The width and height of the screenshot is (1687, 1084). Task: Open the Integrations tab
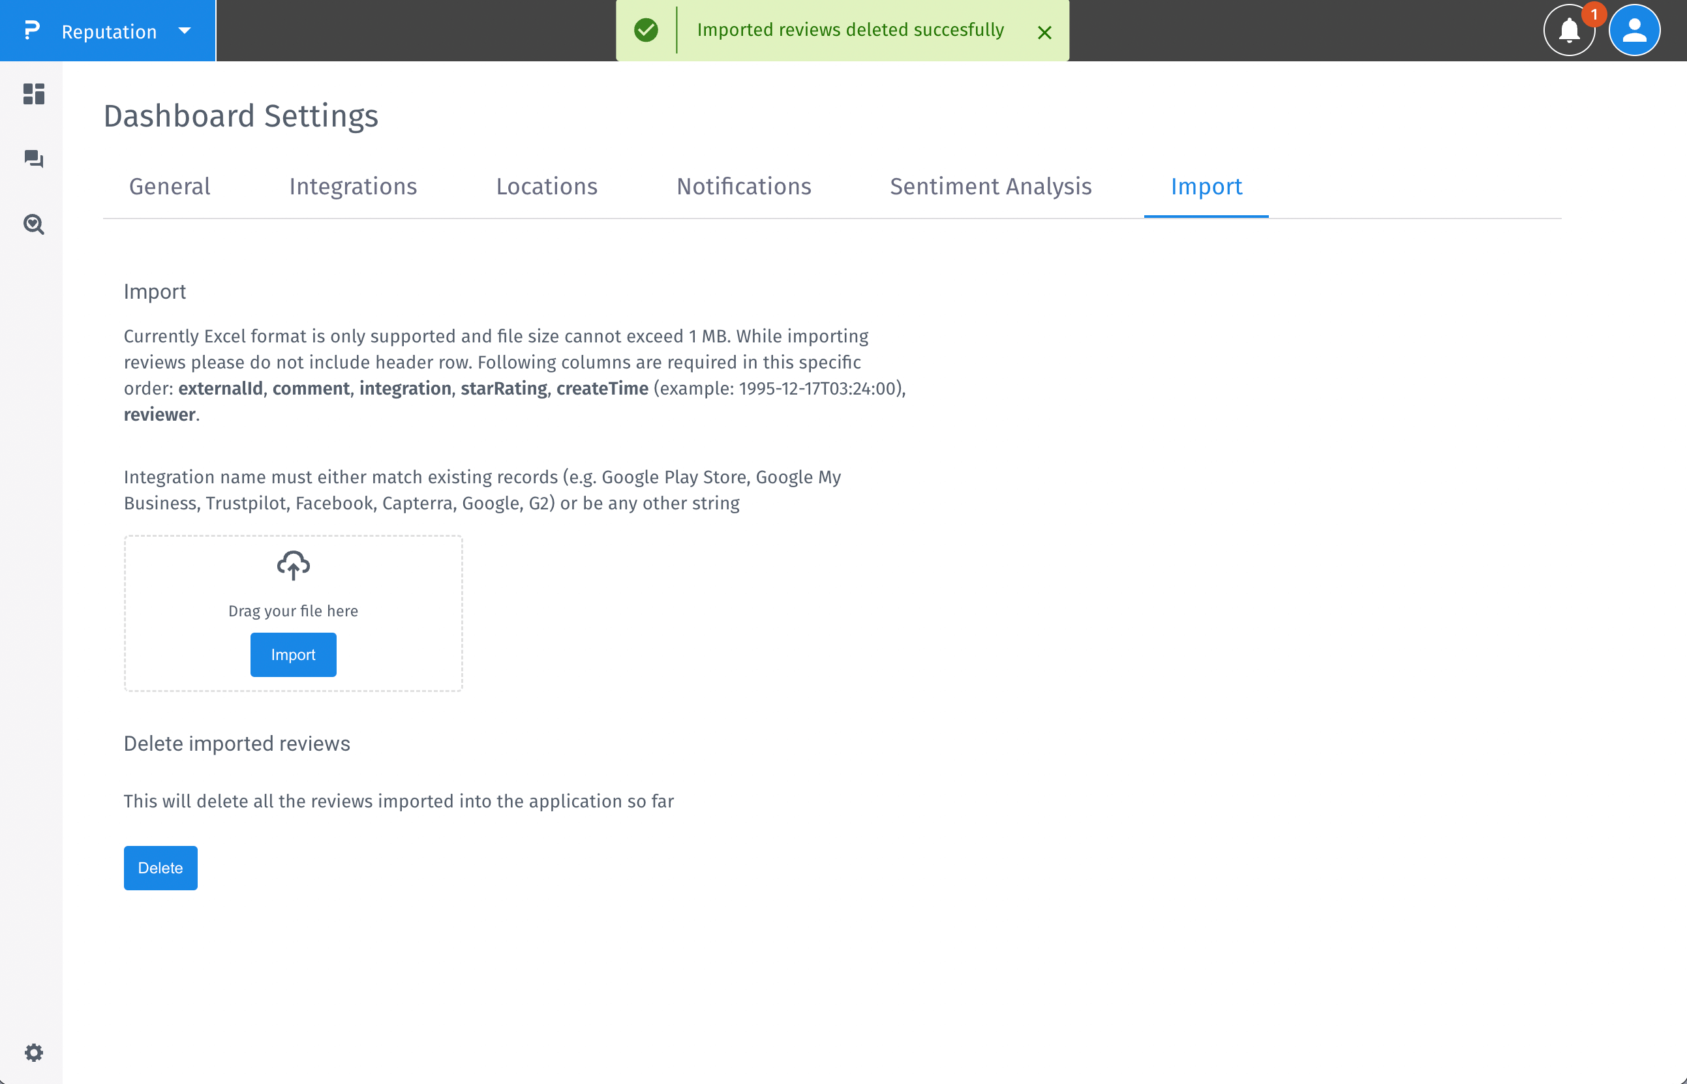(353, 187)
